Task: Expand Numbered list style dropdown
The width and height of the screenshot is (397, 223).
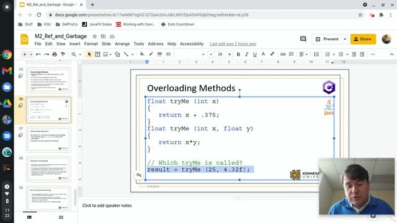Action: pyautogui.click(x=334, y=55)
